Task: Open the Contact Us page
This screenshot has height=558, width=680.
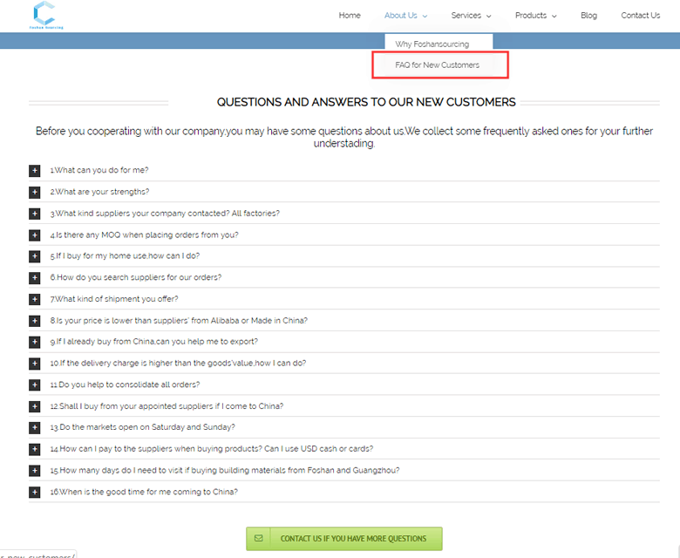Action: click(x=641, y=16)
